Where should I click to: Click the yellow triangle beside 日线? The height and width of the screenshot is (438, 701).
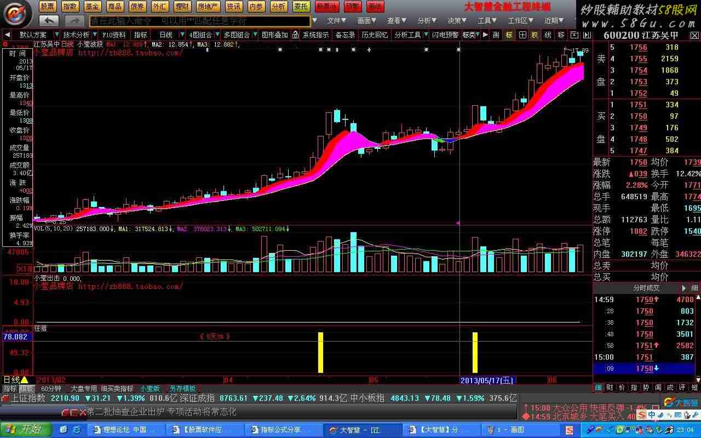click(24, 379)
